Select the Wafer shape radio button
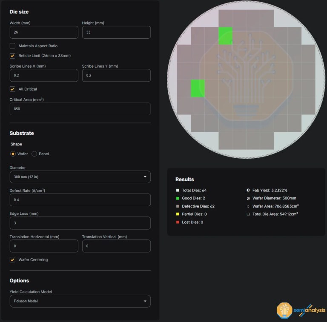This screenshot has height=322, width=327. [x=13, y=154]
